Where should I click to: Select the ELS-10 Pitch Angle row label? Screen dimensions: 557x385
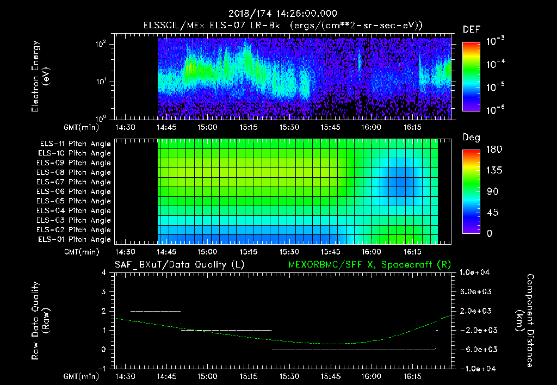75,153
